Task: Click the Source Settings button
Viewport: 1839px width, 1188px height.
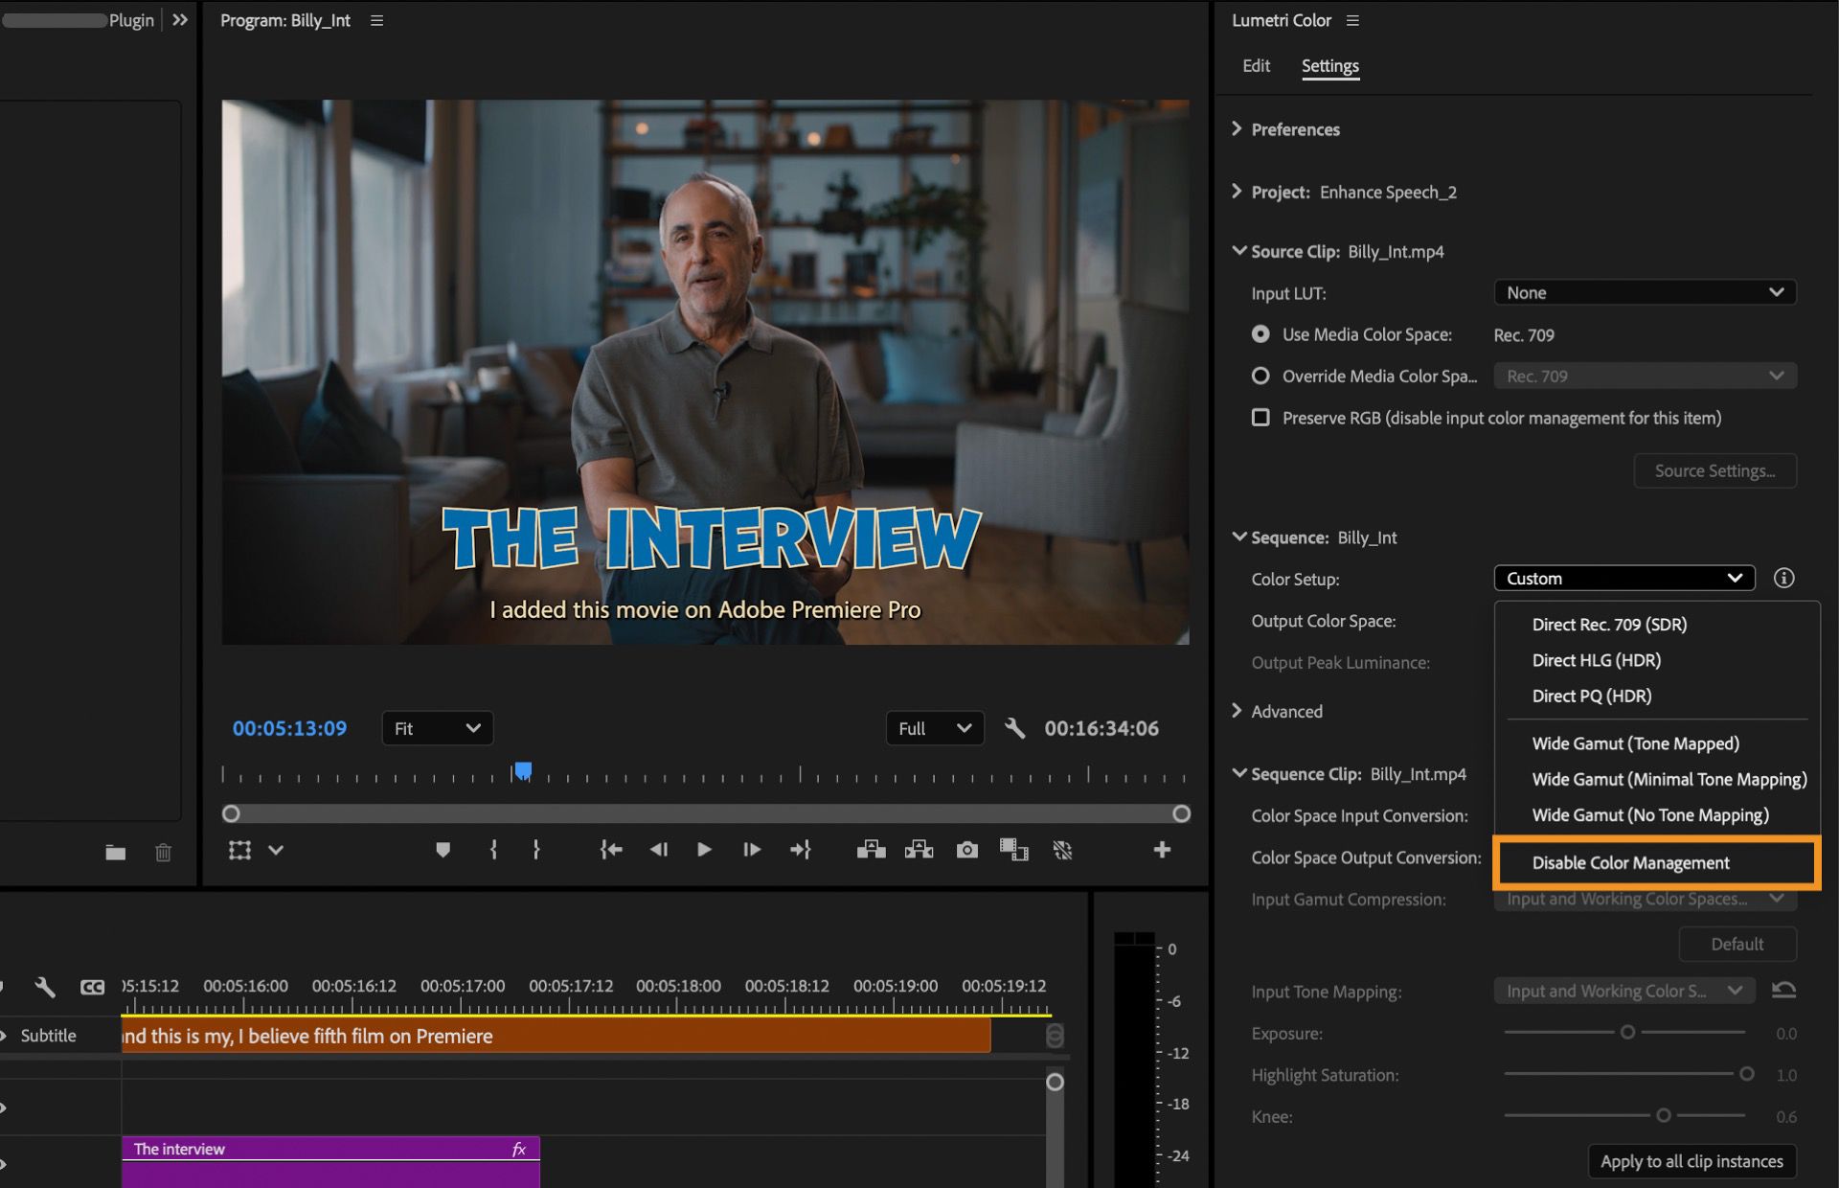Action: pyautogui.click(x=1714, y=470)
